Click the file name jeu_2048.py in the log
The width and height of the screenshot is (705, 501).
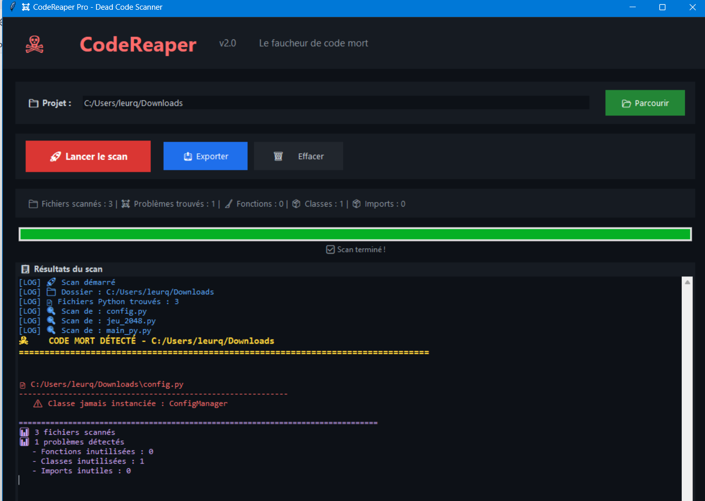coord(131,321)
